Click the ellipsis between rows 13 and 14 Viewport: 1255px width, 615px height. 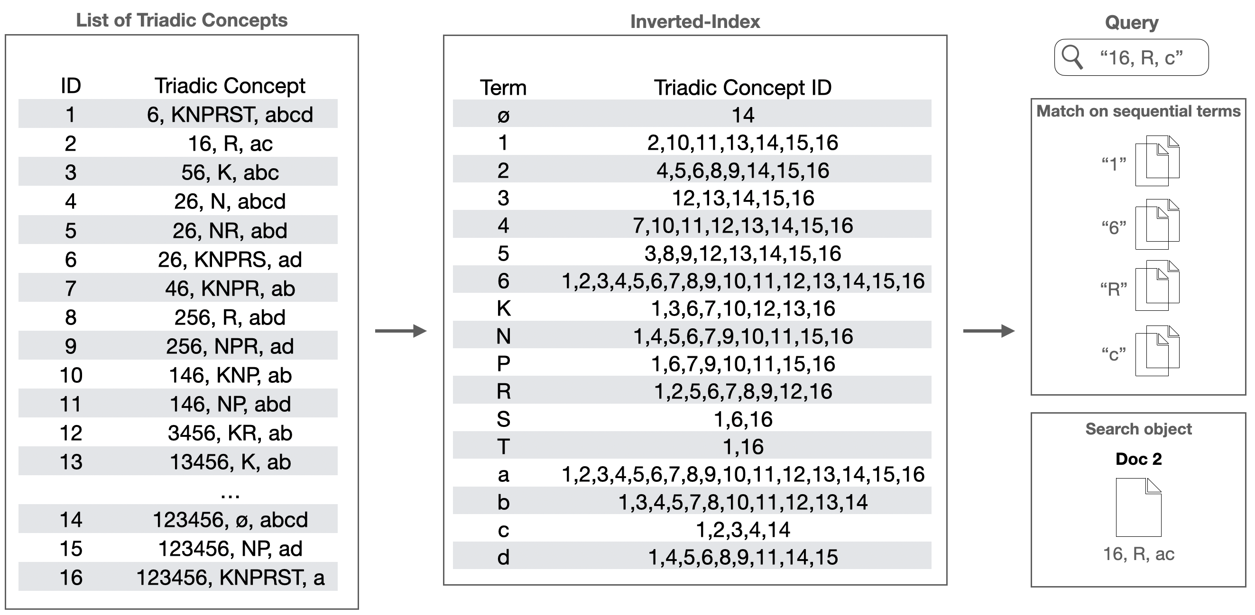pyautogui.click(x=230, y=493)
